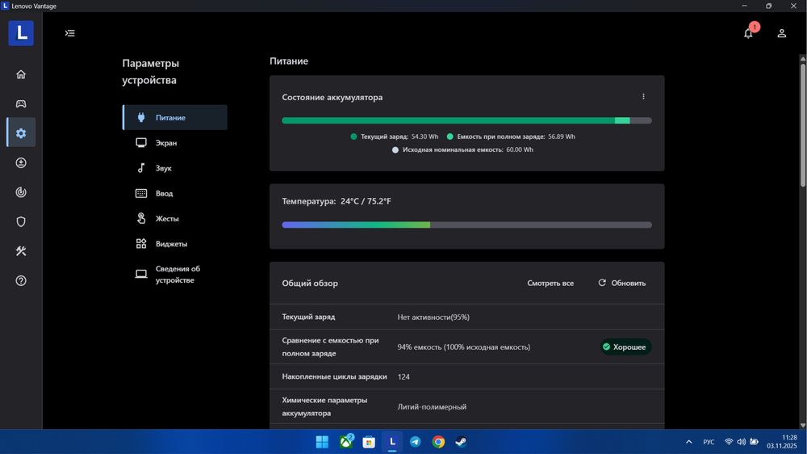Click the Wi-Fi tray icon
This screenshot has height=454, width=807.
click(729, 442)
